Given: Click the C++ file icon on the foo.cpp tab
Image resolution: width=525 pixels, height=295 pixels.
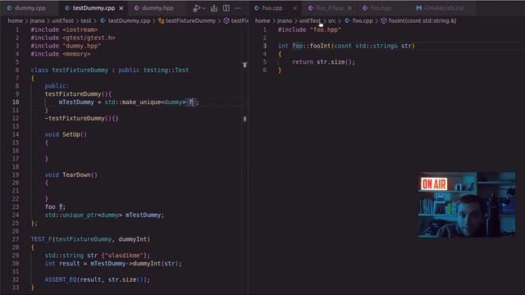Looking at the screenshot, I should 257,8.
